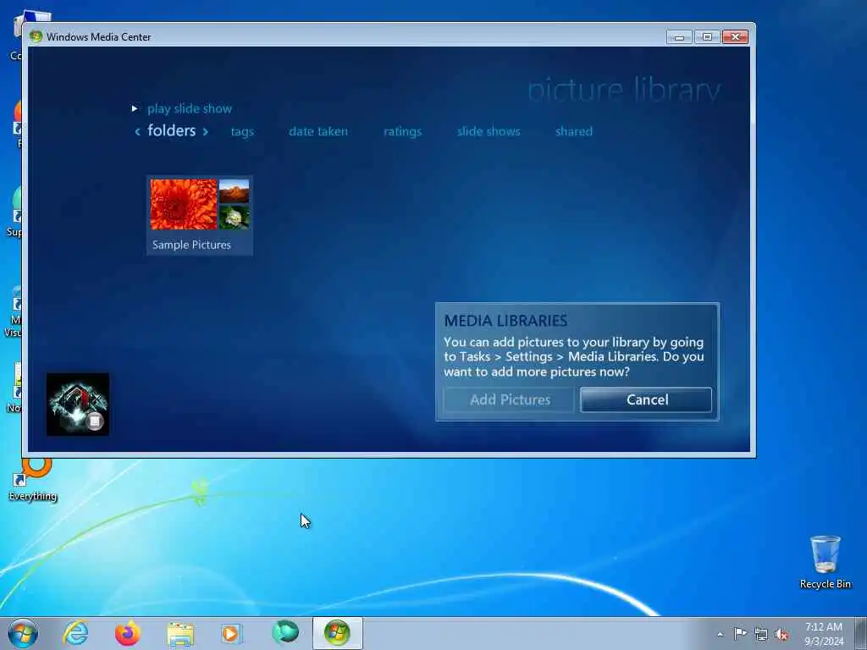Click the Show desktop strip

[x=861, y=633]
